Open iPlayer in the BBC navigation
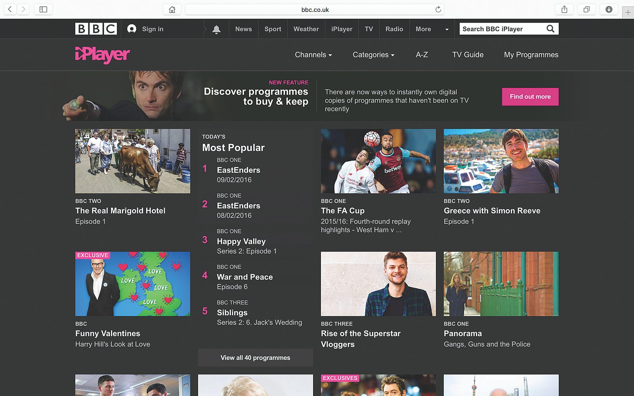 342,29
